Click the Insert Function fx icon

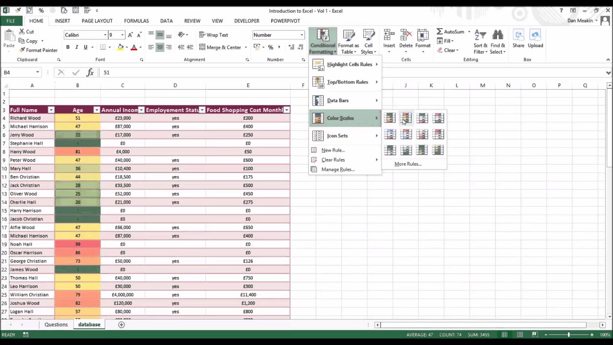(90, 72)
